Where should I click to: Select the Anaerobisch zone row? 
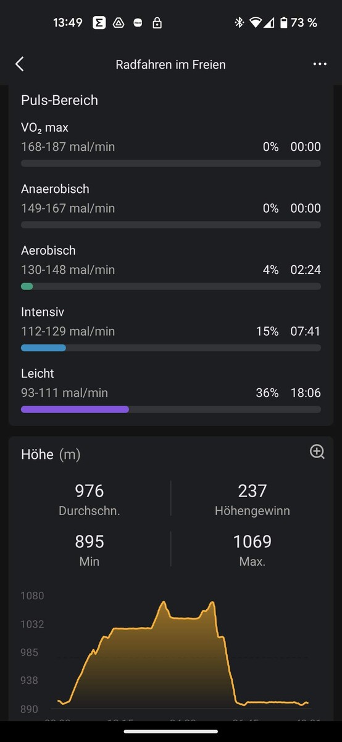click(171, 205)
